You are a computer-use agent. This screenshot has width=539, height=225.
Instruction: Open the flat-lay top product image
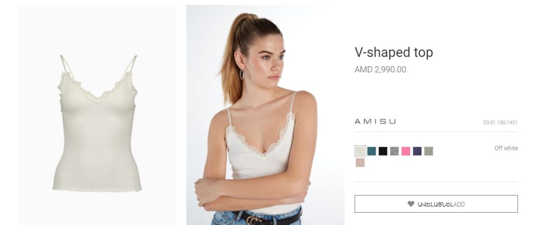(97, 115)
